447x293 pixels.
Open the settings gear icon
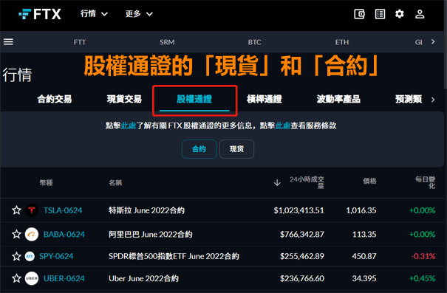pyautogui.click(x=400, y=14)
